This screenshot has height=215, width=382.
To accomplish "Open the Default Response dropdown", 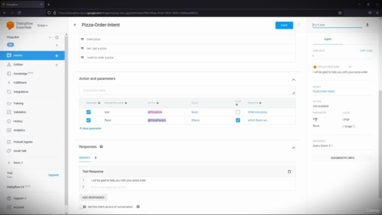I will tap(350, 67).
